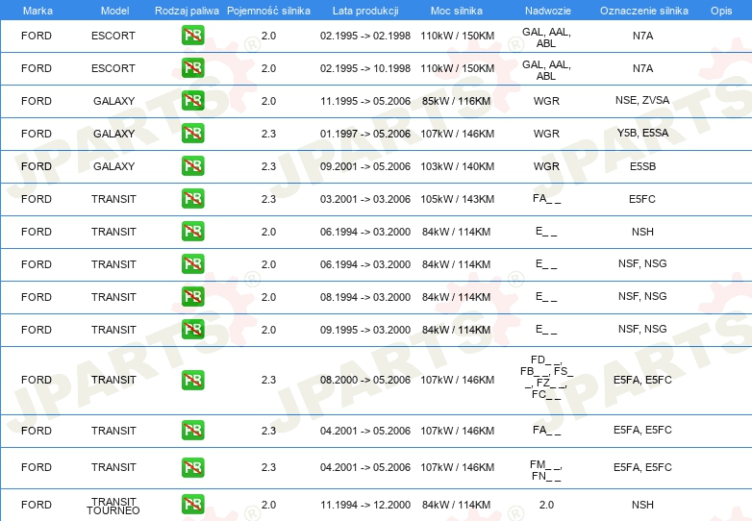Select engine code NSE, ZVSA

pos(642,100)
